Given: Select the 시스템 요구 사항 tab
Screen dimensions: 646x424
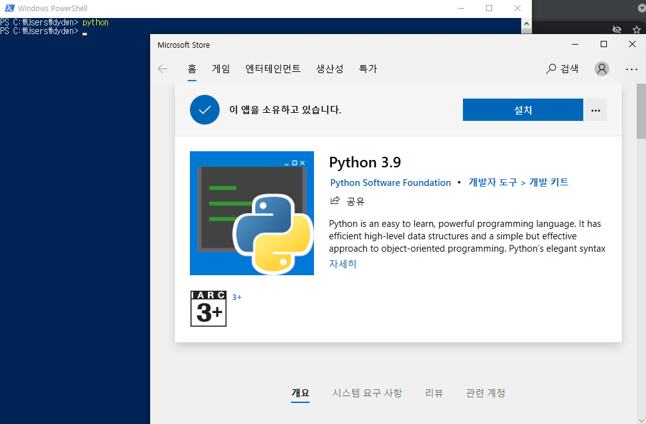Looking at the screenshot, I should pos(367,393).
